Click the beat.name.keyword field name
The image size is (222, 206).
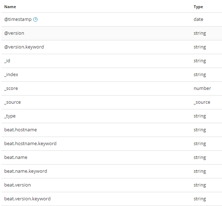(x=26, y=171)
